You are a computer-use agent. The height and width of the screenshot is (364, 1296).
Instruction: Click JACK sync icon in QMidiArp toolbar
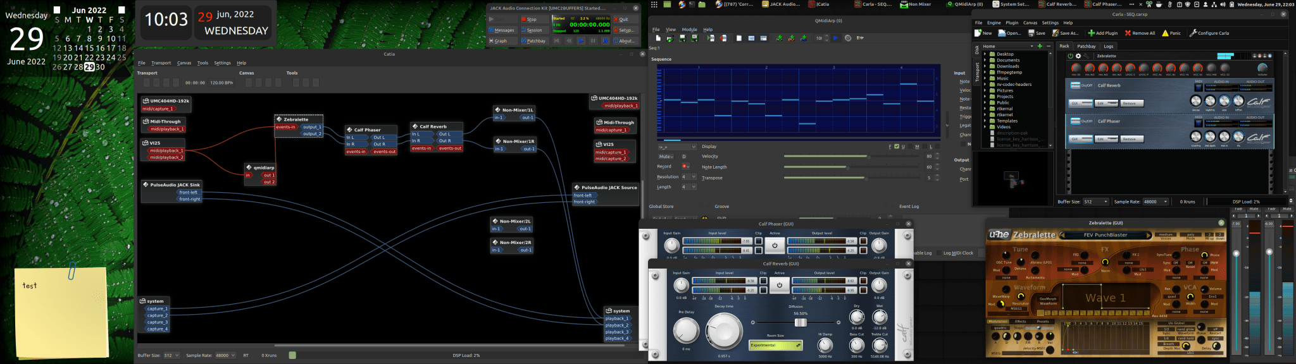(x=860, y=38)
